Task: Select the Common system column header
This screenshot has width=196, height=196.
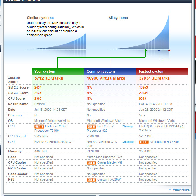Action: tap(110, 72)
